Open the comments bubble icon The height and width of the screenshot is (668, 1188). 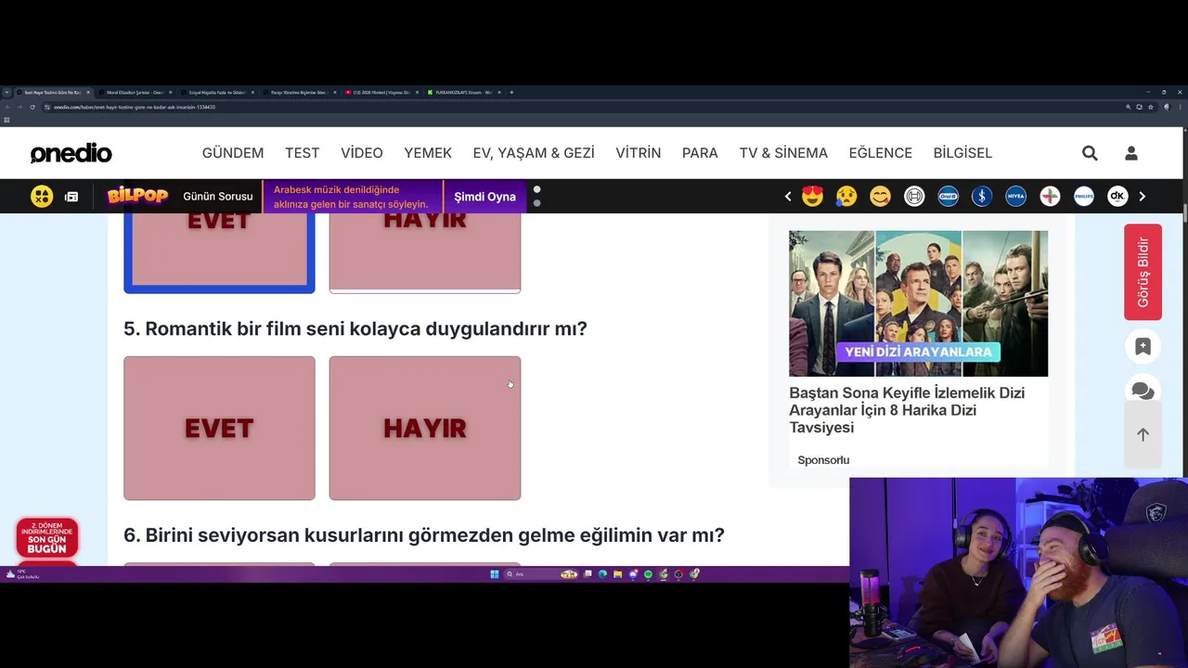1143,391
